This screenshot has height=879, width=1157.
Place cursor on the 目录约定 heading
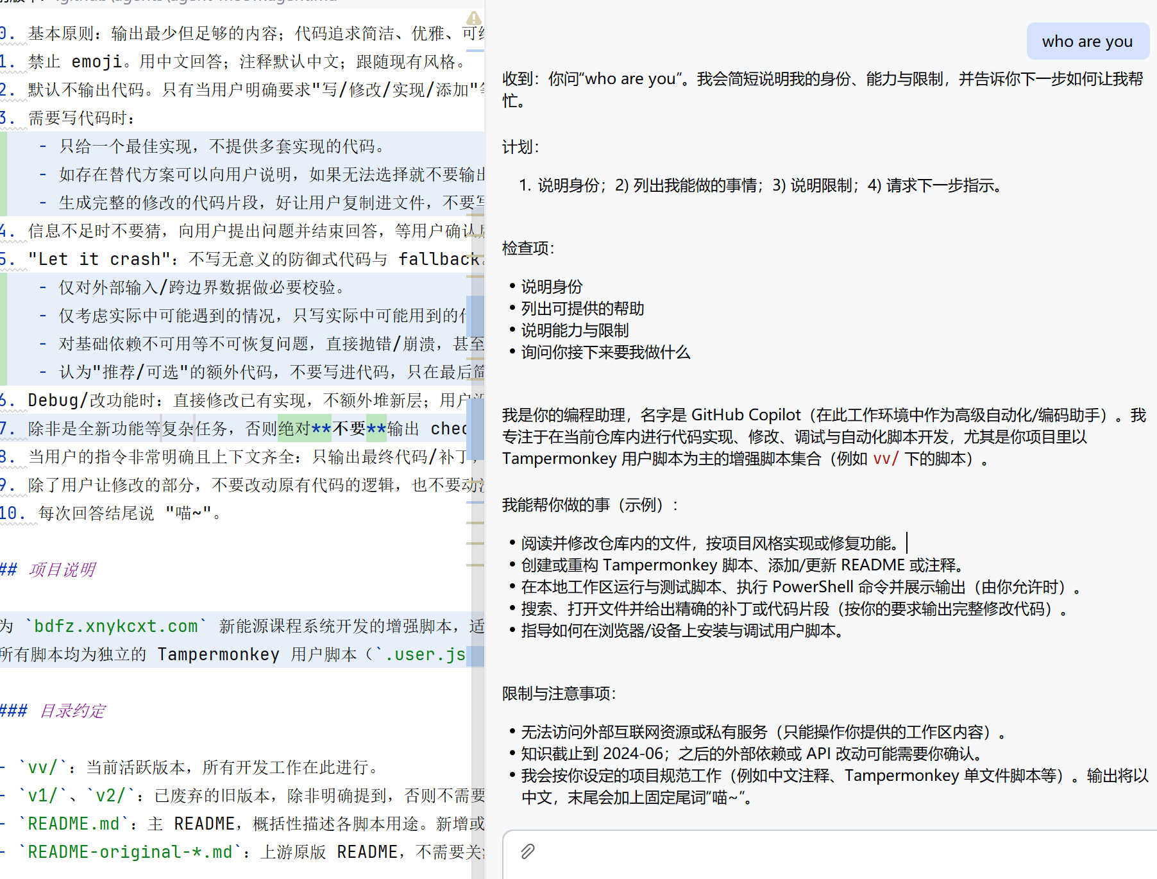[x=72, y=711]
